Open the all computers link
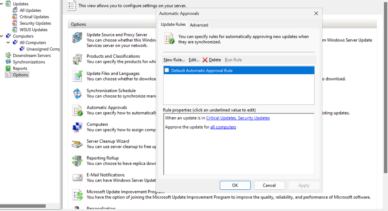Image resolution: width=388 pixels, height=211 pixels. [223, 127]
